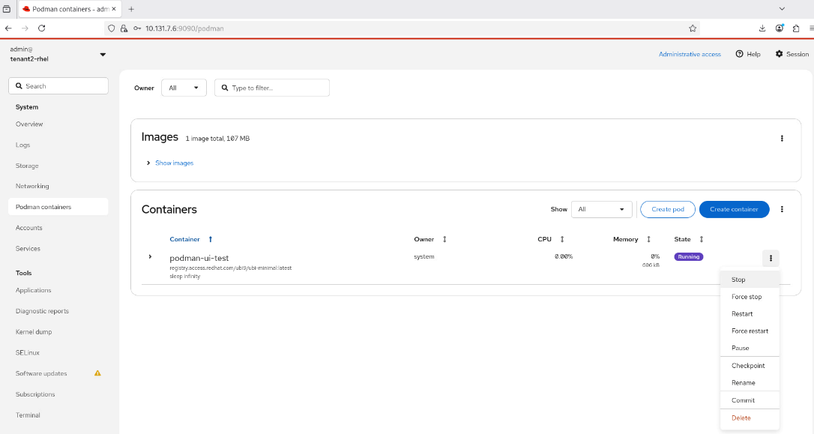This screenshot has height=434, width=814.
Task: Select Pause from container menu
Action: pos(750,348)
